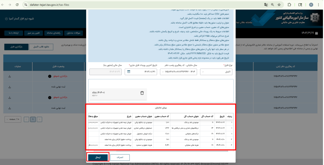Click the دانلود قالب اکسل button

click(x=41, y=47)
